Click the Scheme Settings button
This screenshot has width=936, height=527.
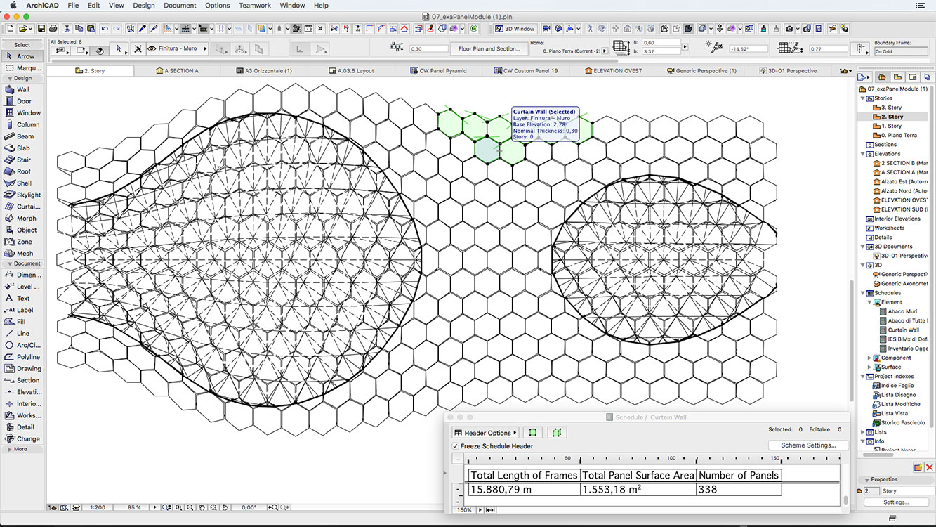click(808, 445)
